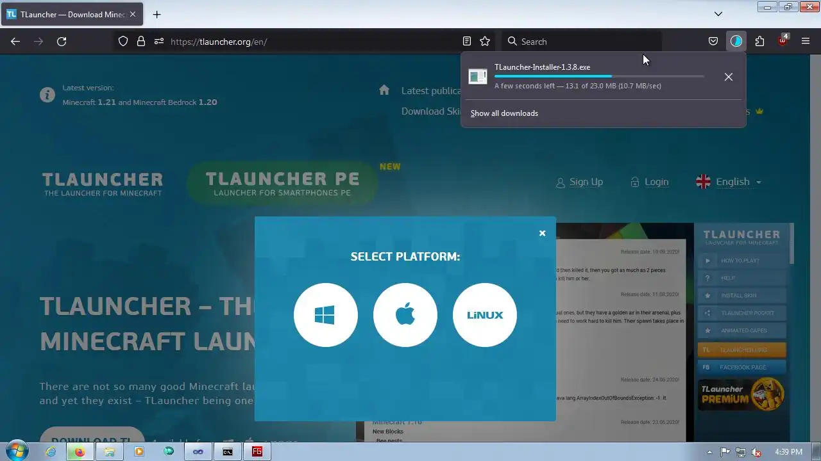Open Help in launcher sidebar
821x461 pixels.
tap(741, 278)
